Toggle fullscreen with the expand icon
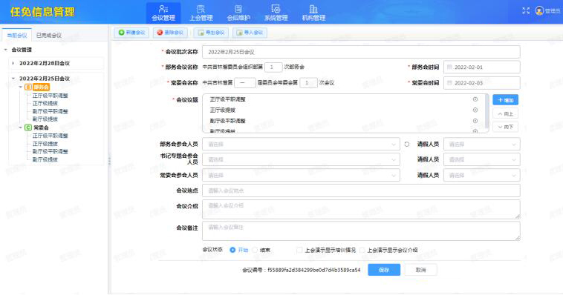This screenshot has width=563, height=295. (526, 11)
